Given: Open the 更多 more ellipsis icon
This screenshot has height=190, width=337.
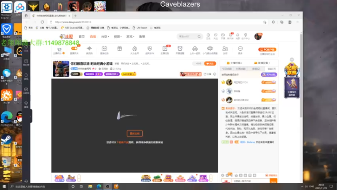Looking at the screenshot, I should click(240, 50).
